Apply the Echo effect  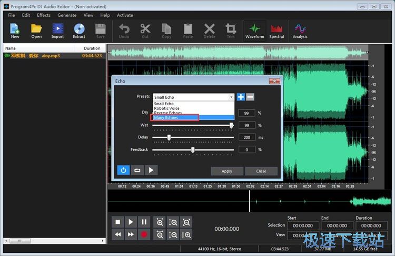[227, 171]
